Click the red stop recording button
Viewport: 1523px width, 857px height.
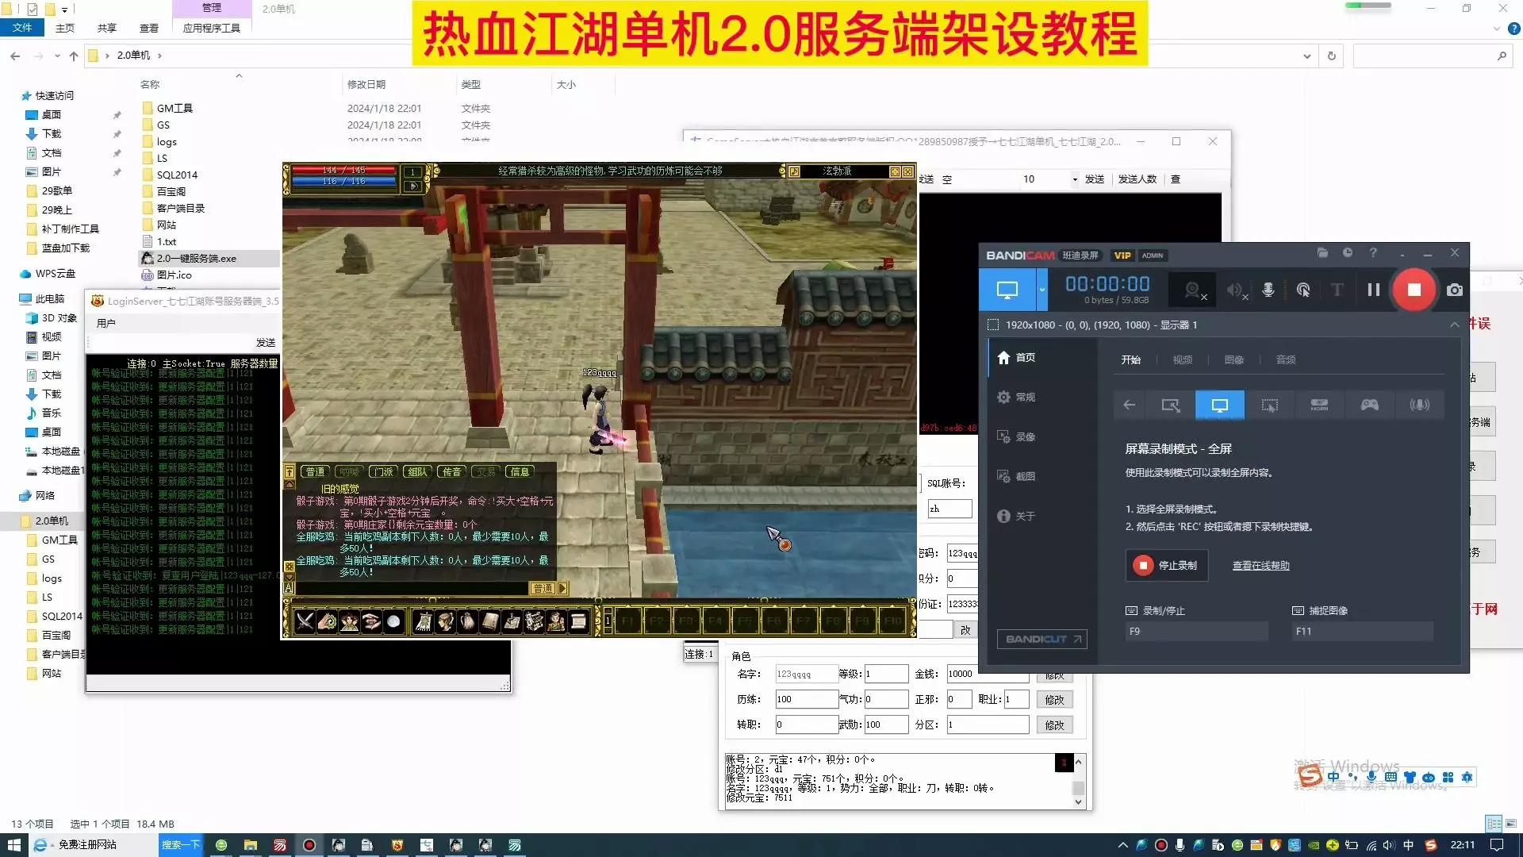(1414, 290)
